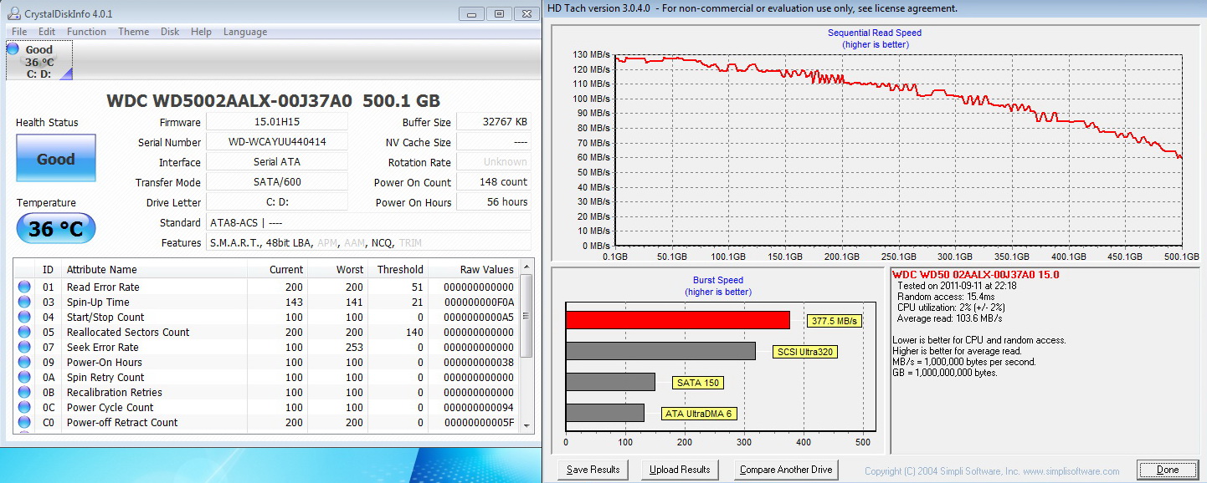Viewport: 1207px width, 483px height.
Task: Click the Serial Number field
Action: coord(277,142)
